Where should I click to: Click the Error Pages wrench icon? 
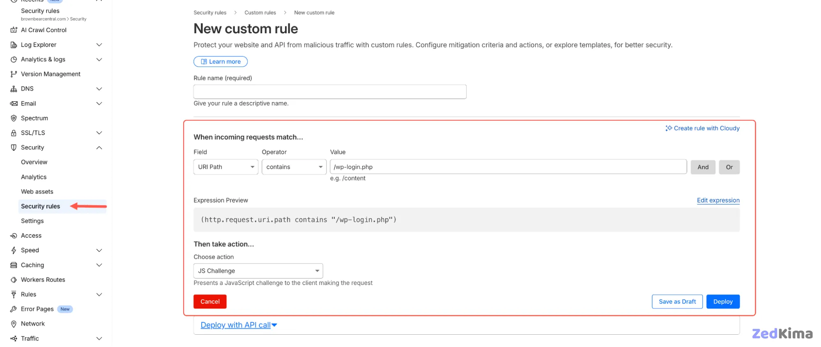tap(14, 309)
